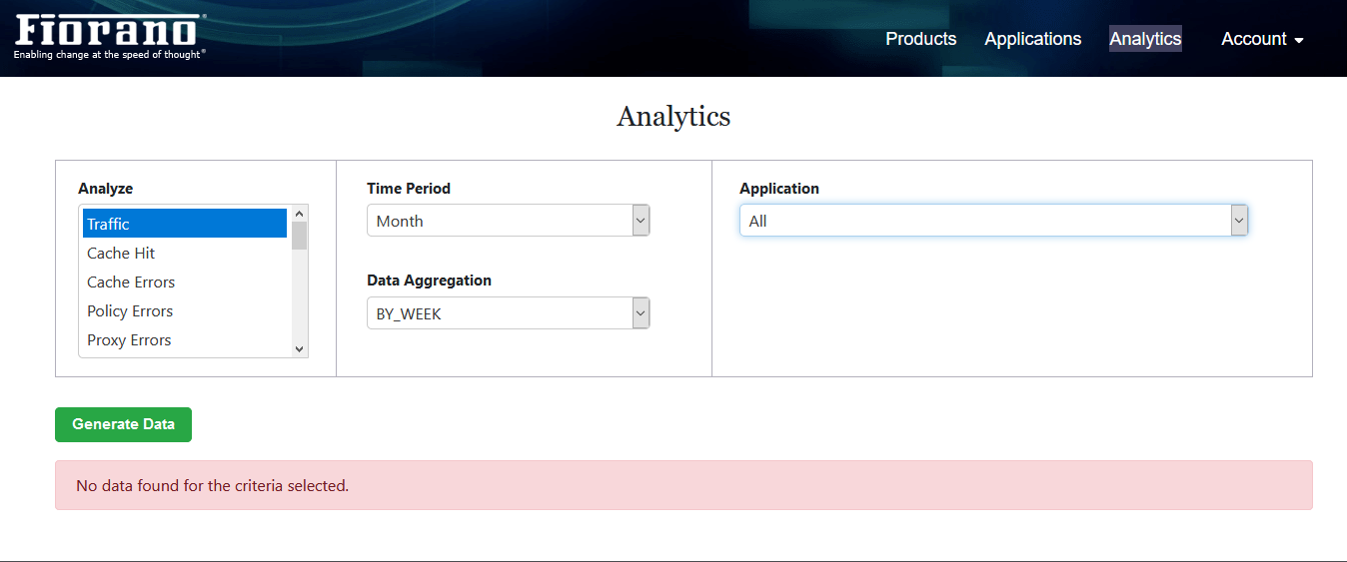The image size is (1347, 562).
Task: Select the Analytics navigation tab
Action: point(1145,39)
